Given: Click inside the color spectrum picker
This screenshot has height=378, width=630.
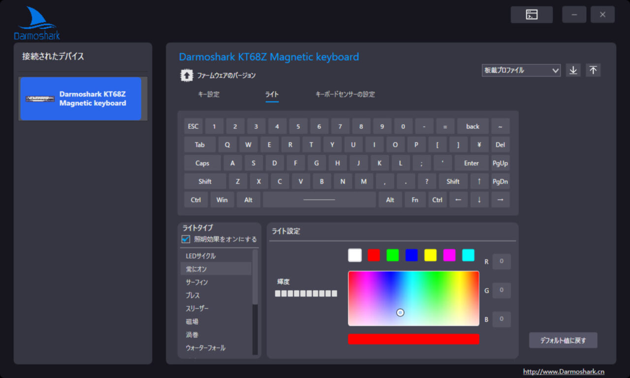Looking at the screenshot, I should point(413,298).
